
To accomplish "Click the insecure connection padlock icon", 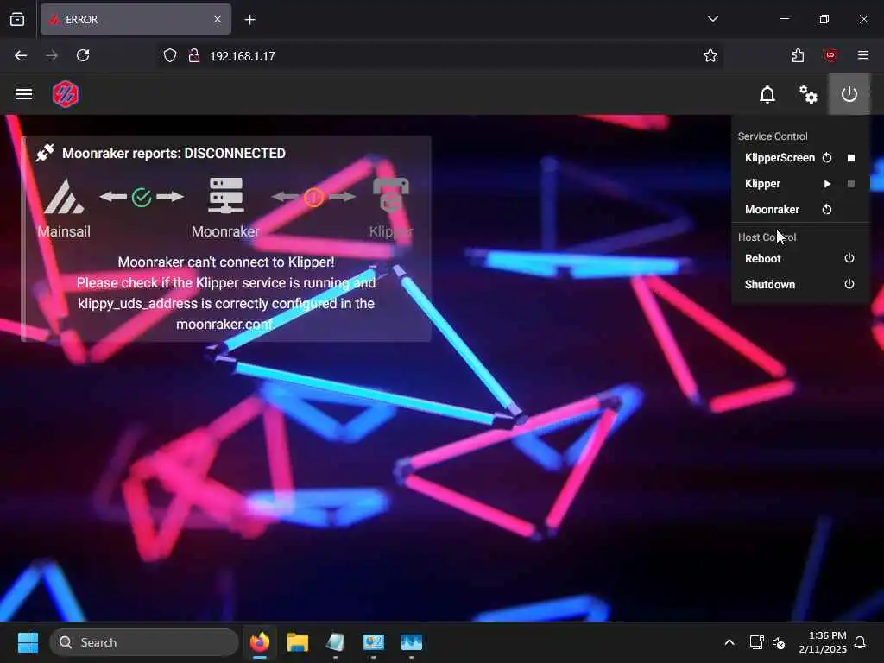I will pos(194,56).
